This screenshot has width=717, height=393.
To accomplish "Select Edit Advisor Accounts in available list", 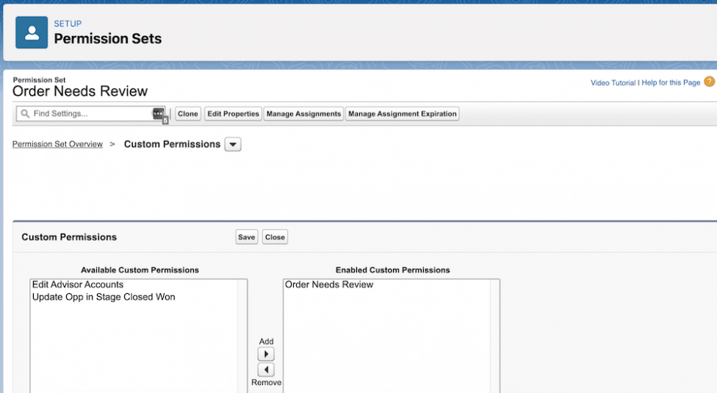I will coord(78,285).
